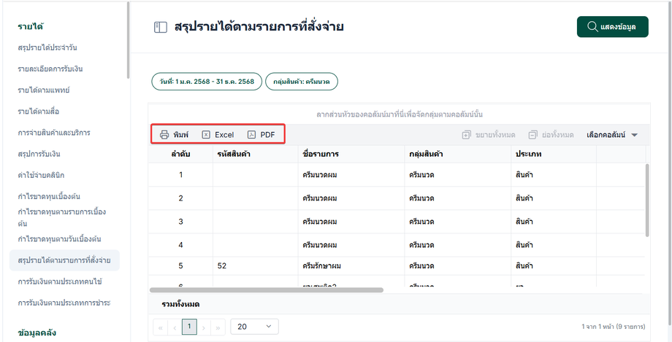Image resolution: width=672 pixels, height=342 pixels.
Task: Select สรุปรายได้ตามรายการที่สั่งจ่าย in the sidebar
Action: (64, 260)
